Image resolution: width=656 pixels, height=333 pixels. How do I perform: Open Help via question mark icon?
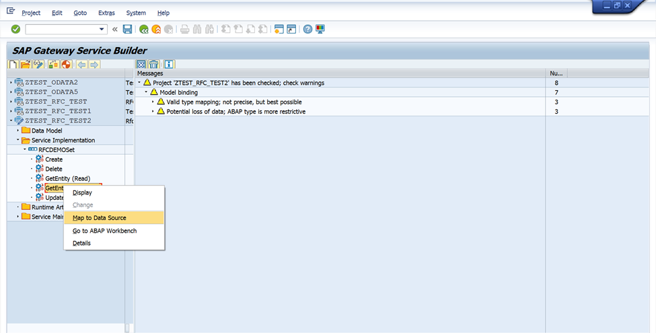point(307,29)
